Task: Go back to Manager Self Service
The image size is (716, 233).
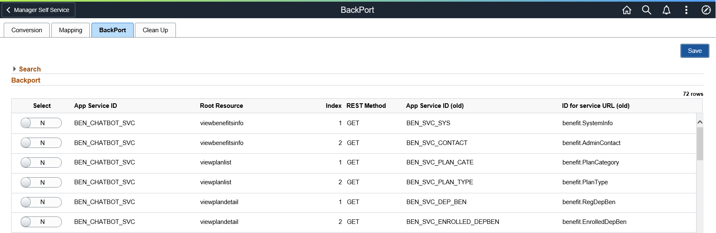Action: (x=38, y=10)
